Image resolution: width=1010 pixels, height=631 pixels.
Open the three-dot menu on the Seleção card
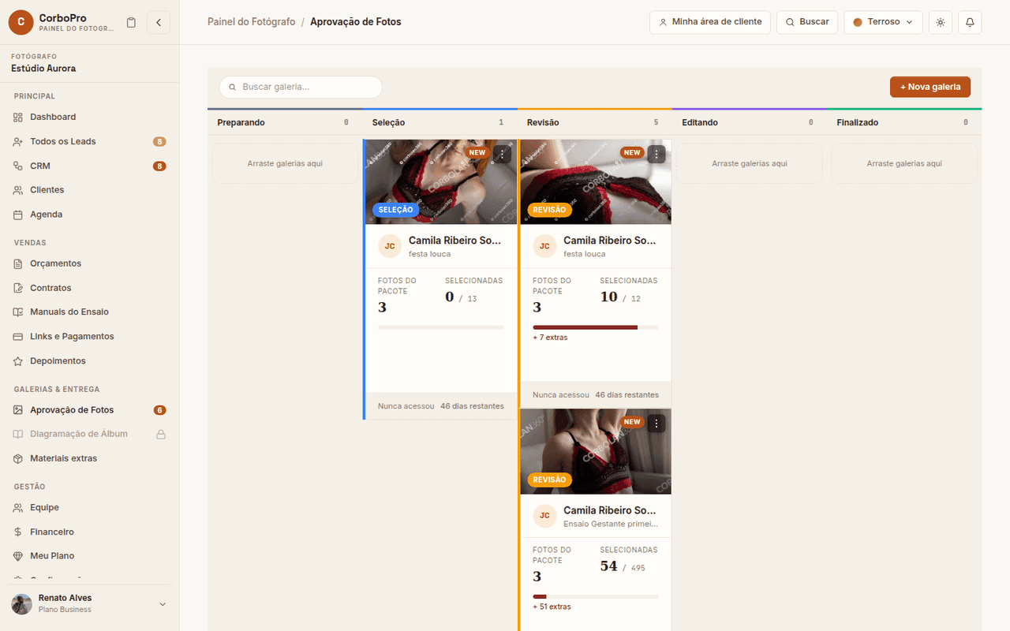[x=502, y=154]
